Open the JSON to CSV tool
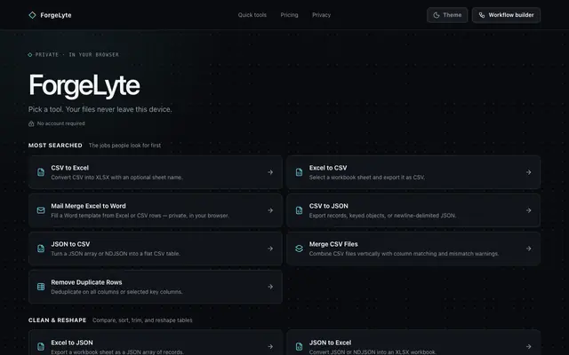 point(156,248)
